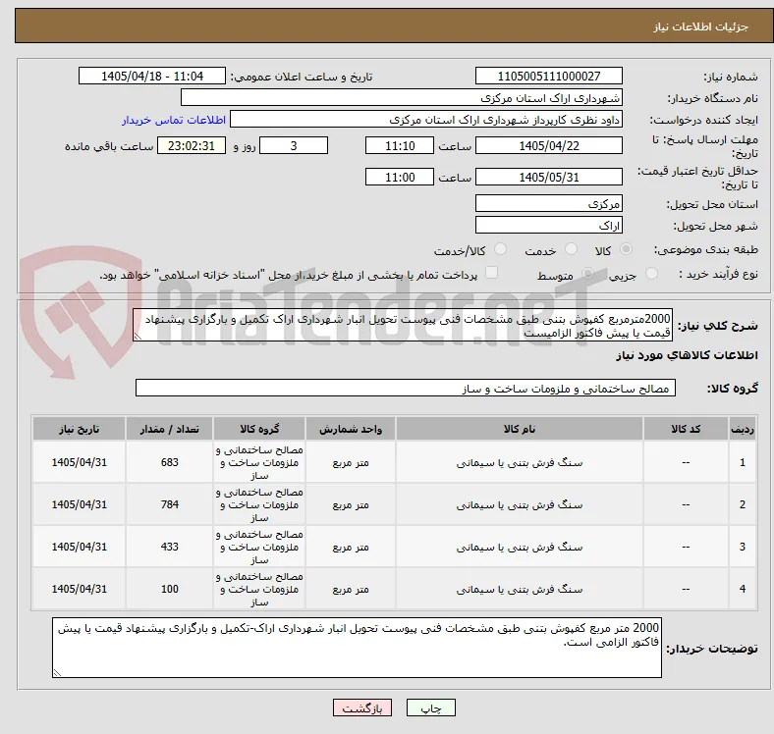Select the کالا/خدمت radio button
This screenshot has width=774, height=734.
click(501, 249)
